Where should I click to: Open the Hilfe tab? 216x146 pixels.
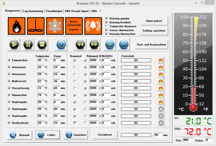(94, 11)
